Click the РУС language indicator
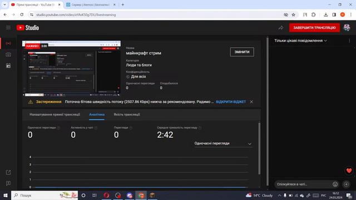The image size is (356, 200). coord(324,195)
